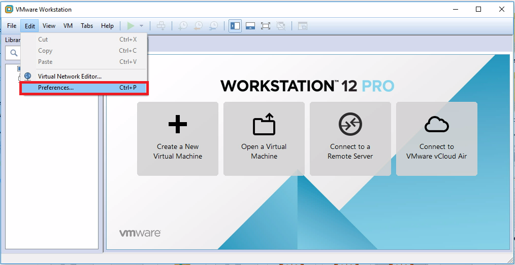The width and height of the screenshot is (515, 265).
Task: Expand the power options dropdown arrow
Action: [x=141, y=26]
